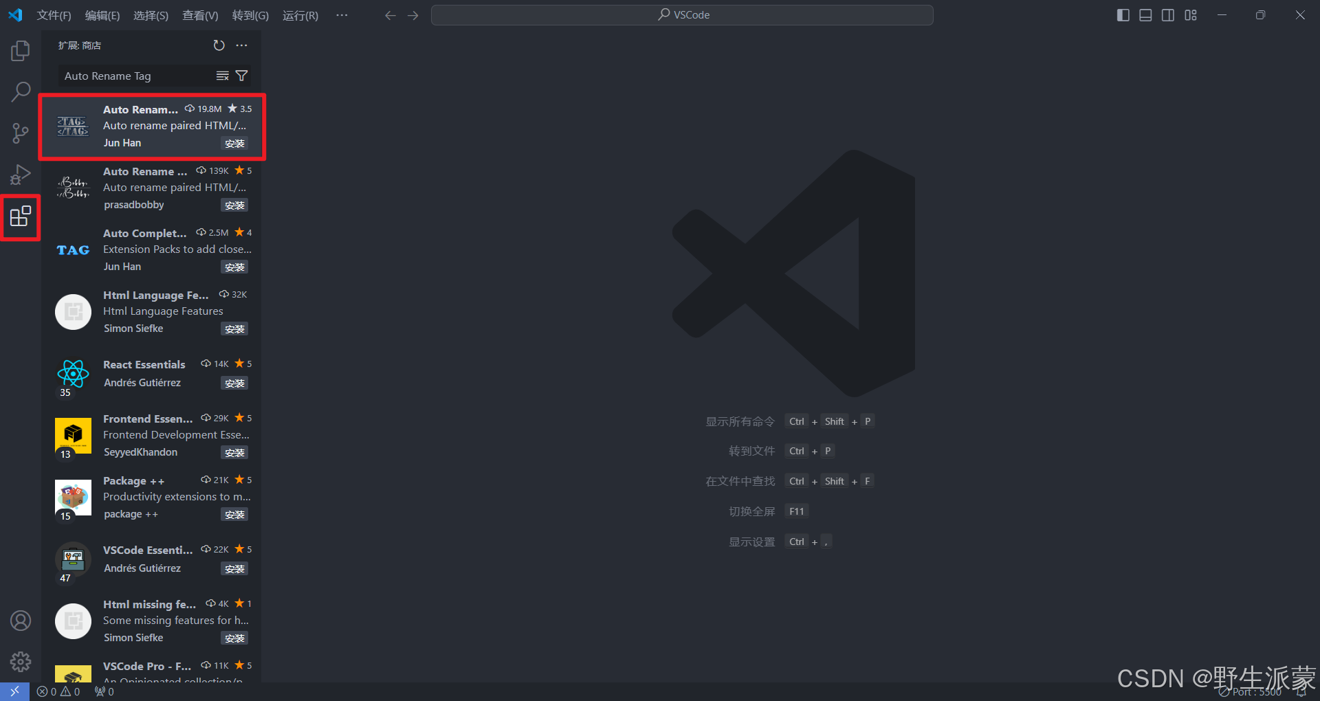Install Html Language Features extension
The image size is (1320, 701).
tap(234, 329)
